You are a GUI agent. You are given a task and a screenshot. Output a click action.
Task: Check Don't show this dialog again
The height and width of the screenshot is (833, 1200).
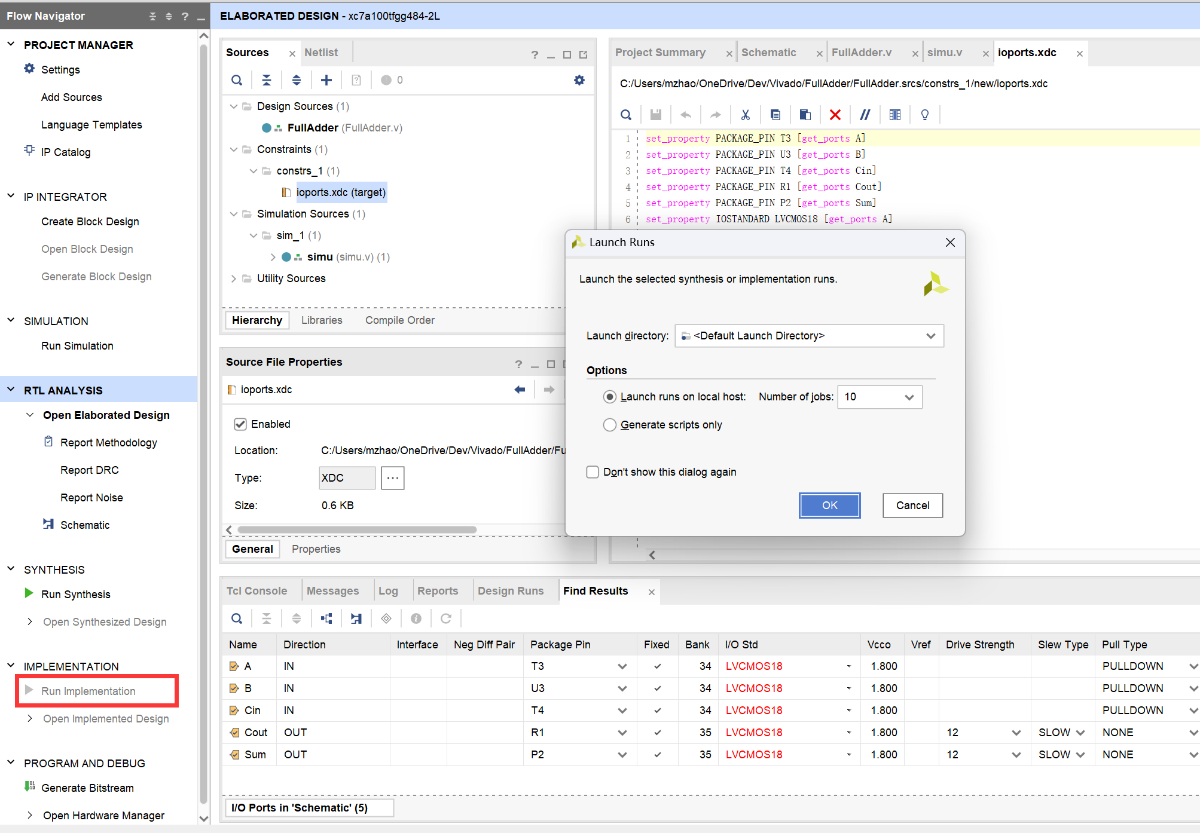(593, 472)
